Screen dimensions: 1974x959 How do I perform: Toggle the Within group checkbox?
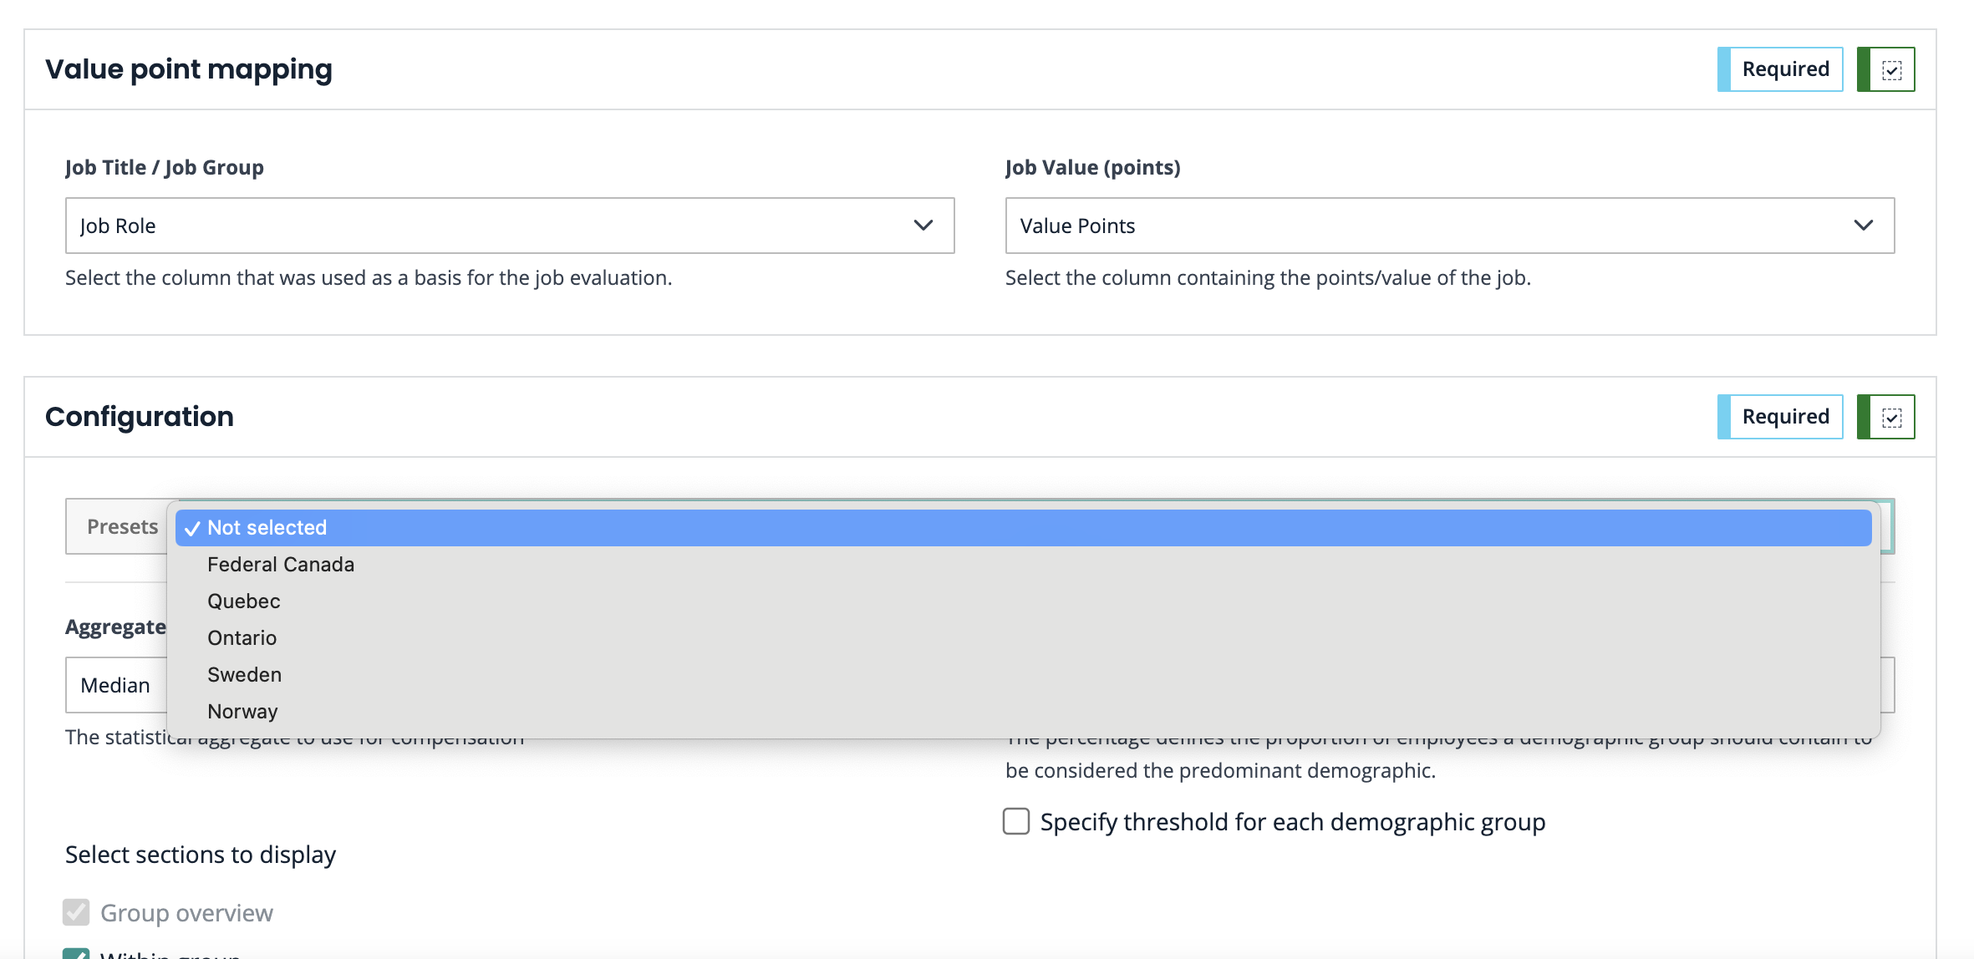[76, 953]
